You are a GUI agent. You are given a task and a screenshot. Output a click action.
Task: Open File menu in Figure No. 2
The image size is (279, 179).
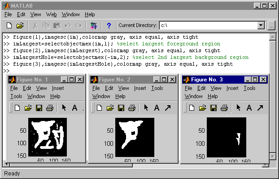[x=96, y=88]
